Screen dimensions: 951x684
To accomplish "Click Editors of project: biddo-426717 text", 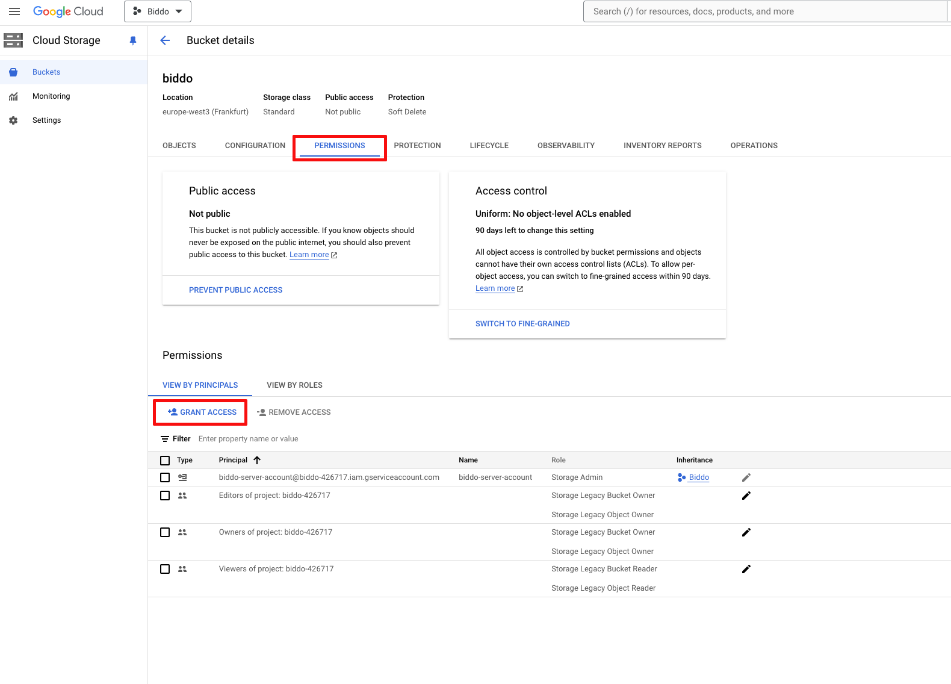I will click(274, 496).
